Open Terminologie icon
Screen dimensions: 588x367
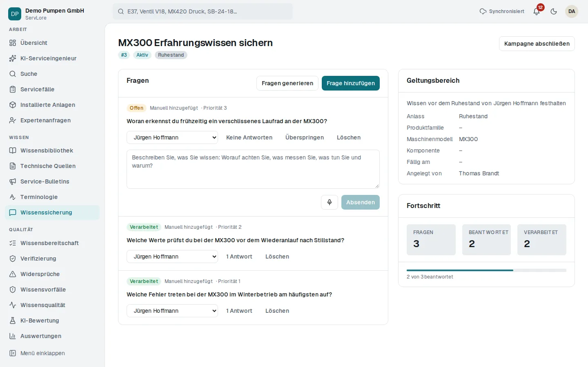tap(13, 197)
